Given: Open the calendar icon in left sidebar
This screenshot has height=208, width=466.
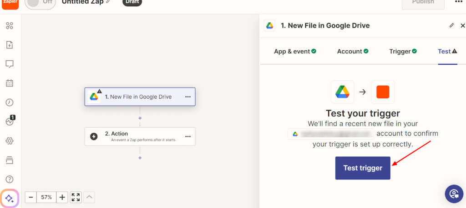Looking at the screenshot, I should 10,83.
